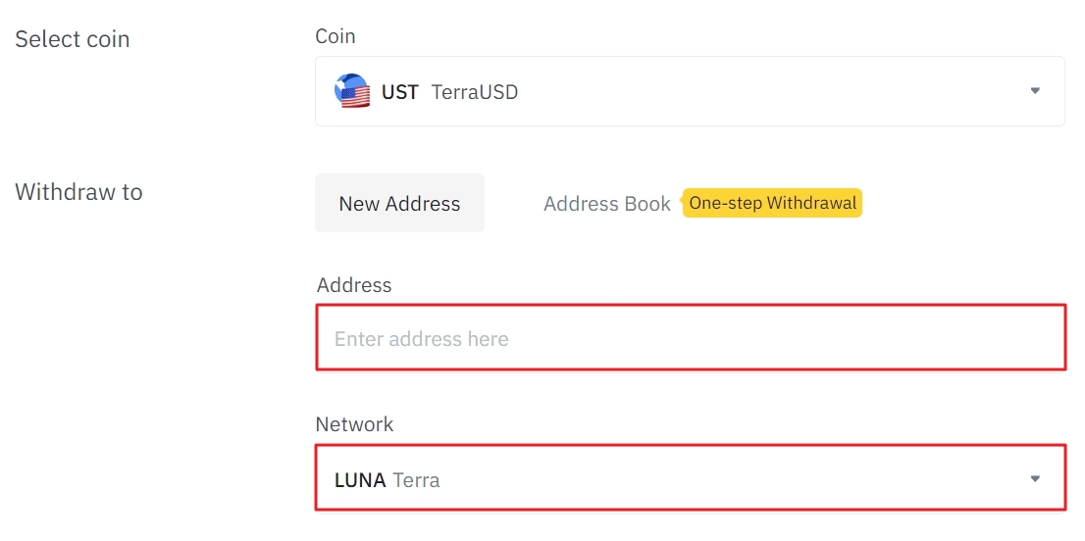1085x541 pixels.
Task: Click the Address field label
Action: [354, 285]
